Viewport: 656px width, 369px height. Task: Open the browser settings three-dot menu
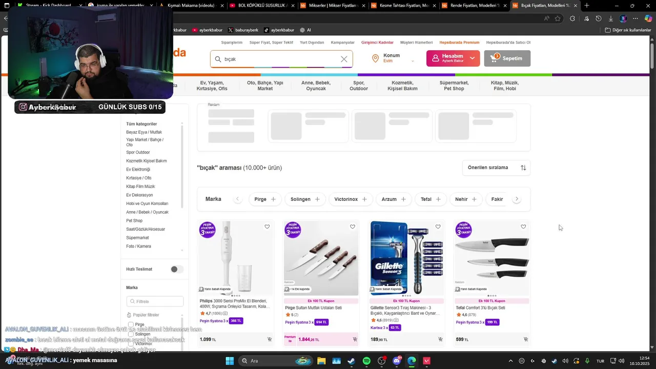pos(636,18)
